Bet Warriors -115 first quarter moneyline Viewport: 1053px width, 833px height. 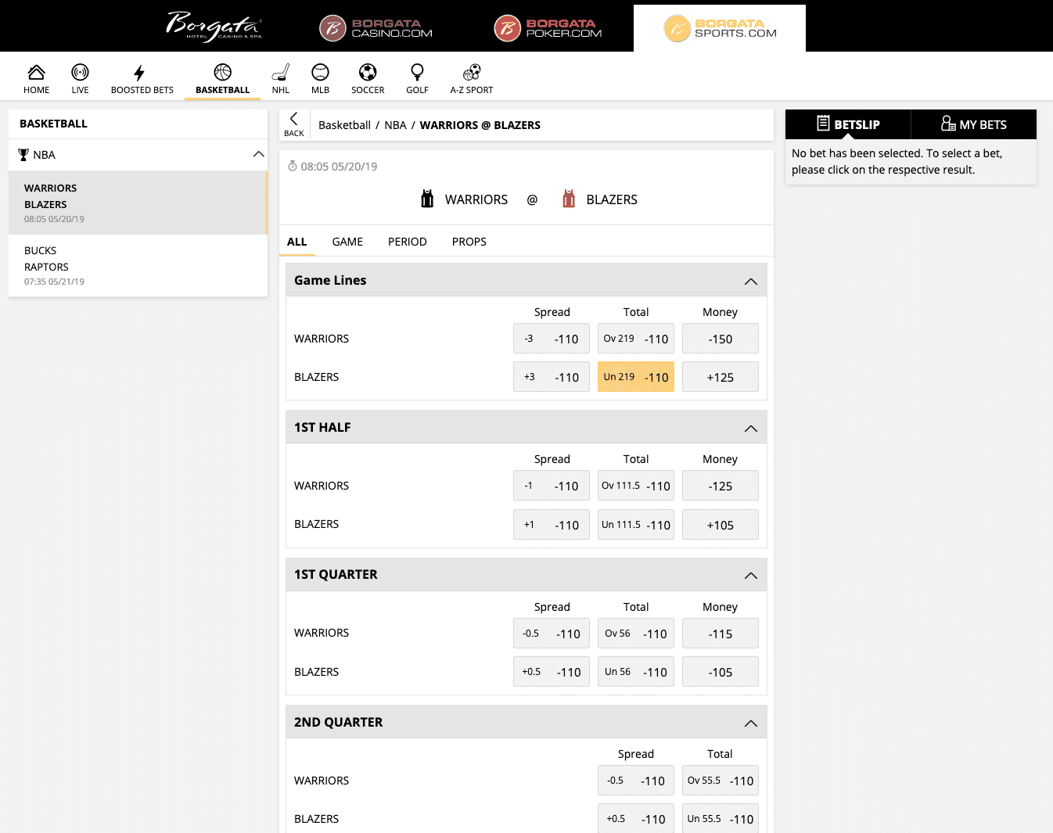[721, 634]
